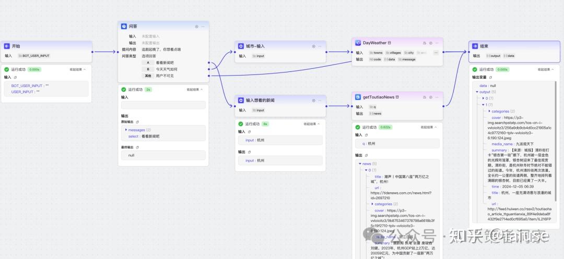Run the 问答 node test icon
This screenshot has height=259, width=564.
pos(197,27)
